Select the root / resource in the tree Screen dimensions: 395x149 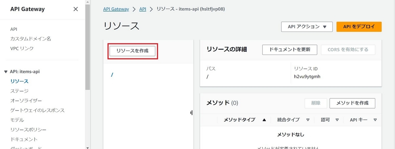pyautogui.click(x=112, y=75)
